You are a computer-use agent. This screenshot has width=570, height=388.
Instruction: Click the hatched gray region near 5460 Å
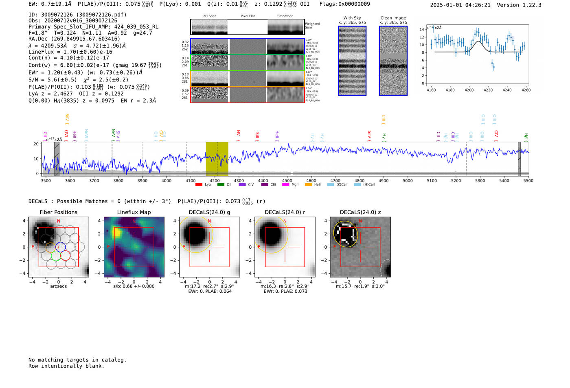519,159
